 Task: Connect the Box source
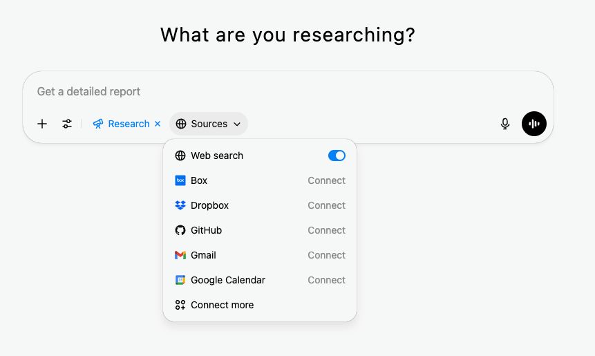(x=326, y=180)
